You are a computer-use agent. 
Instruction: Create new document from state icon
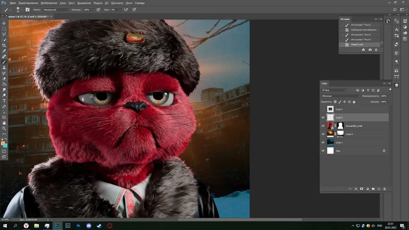[363, 50]
